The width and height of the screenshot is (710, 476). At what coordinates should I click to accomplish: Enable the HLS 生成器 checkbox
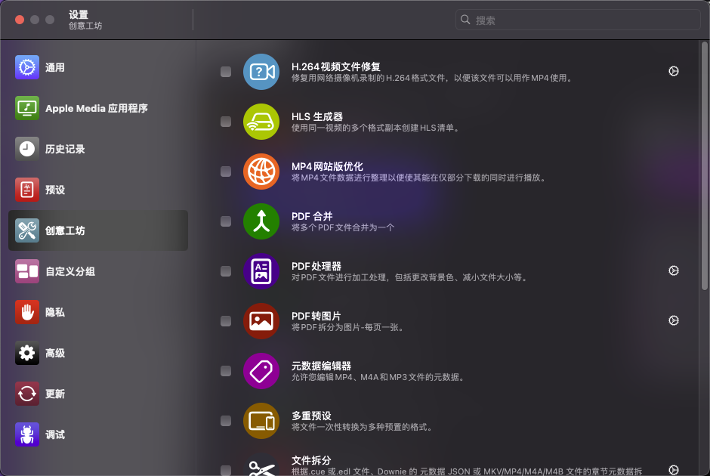pos(226,122)
